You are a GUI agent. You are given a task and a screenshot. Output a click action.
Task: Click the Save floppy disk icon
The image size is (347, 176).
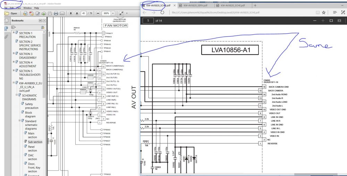tap(50, 13)
